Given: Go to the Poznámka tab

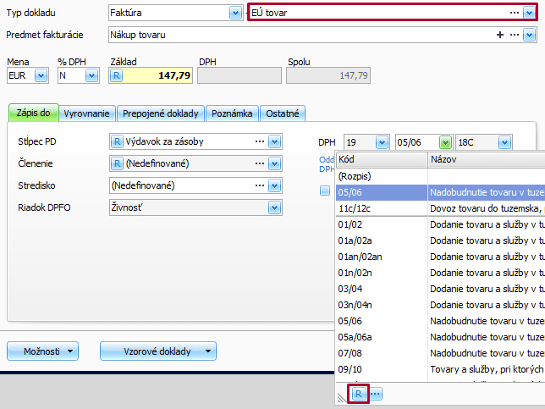Looking at the screenshot, I should tap(231, 113).
